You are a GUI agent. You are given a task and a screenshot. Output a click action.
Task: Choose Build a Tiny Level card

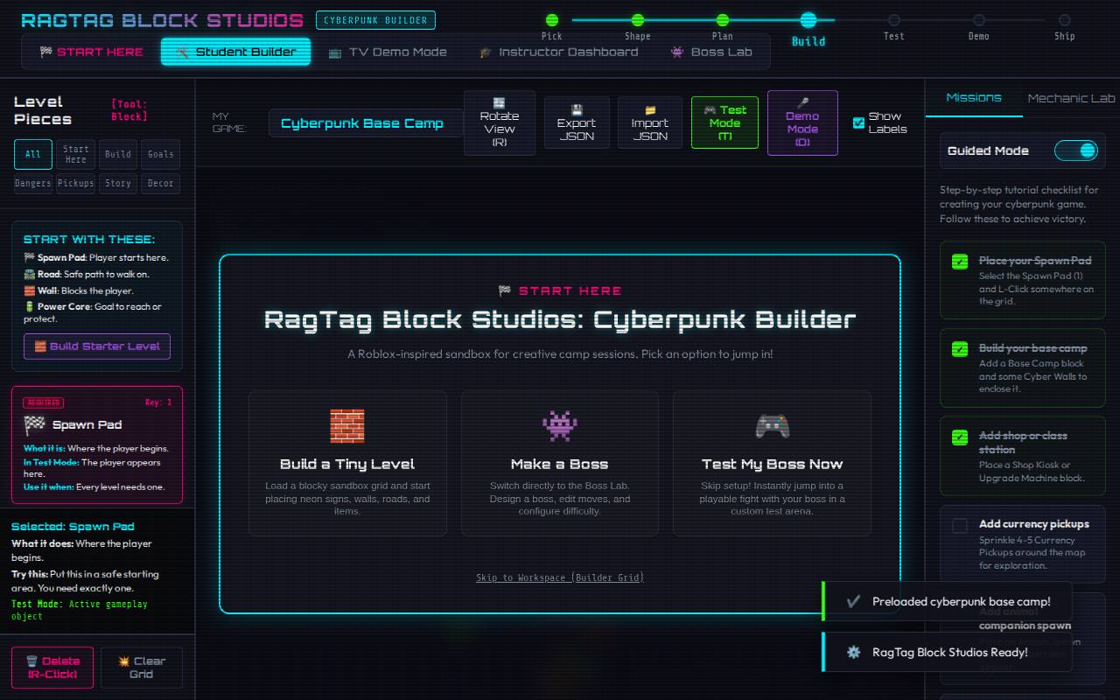click(347, 463)
